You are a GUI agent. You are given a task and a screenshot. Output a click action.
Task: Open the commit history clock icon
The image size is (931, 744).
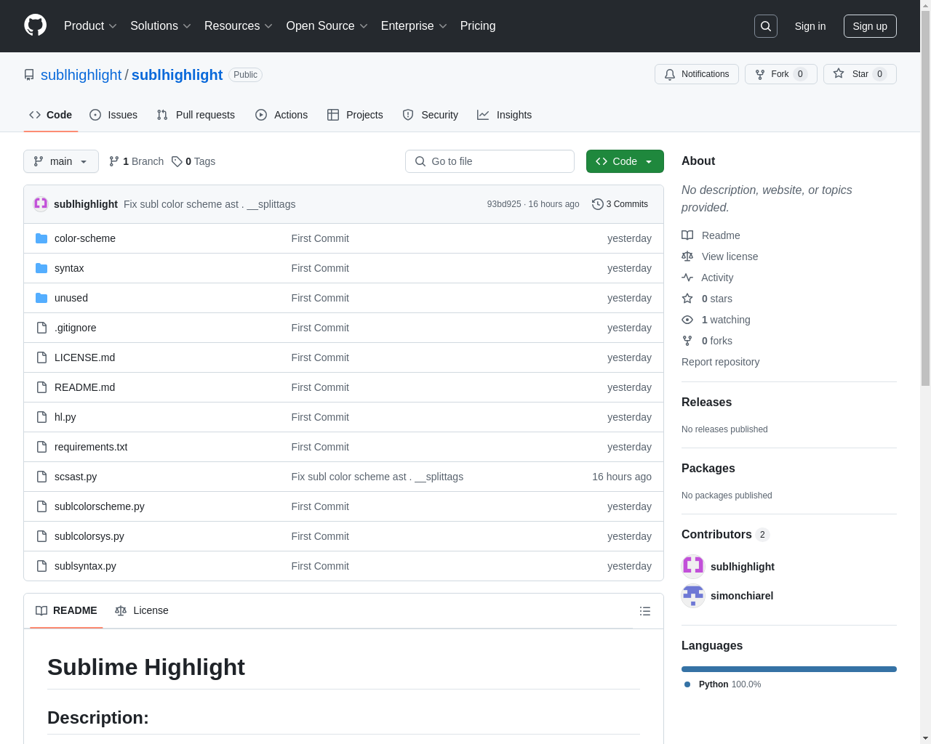[598, 204]
